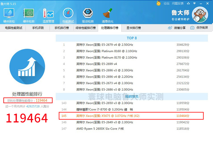Switch to 显卡排行榜 tab

point(134,28)
